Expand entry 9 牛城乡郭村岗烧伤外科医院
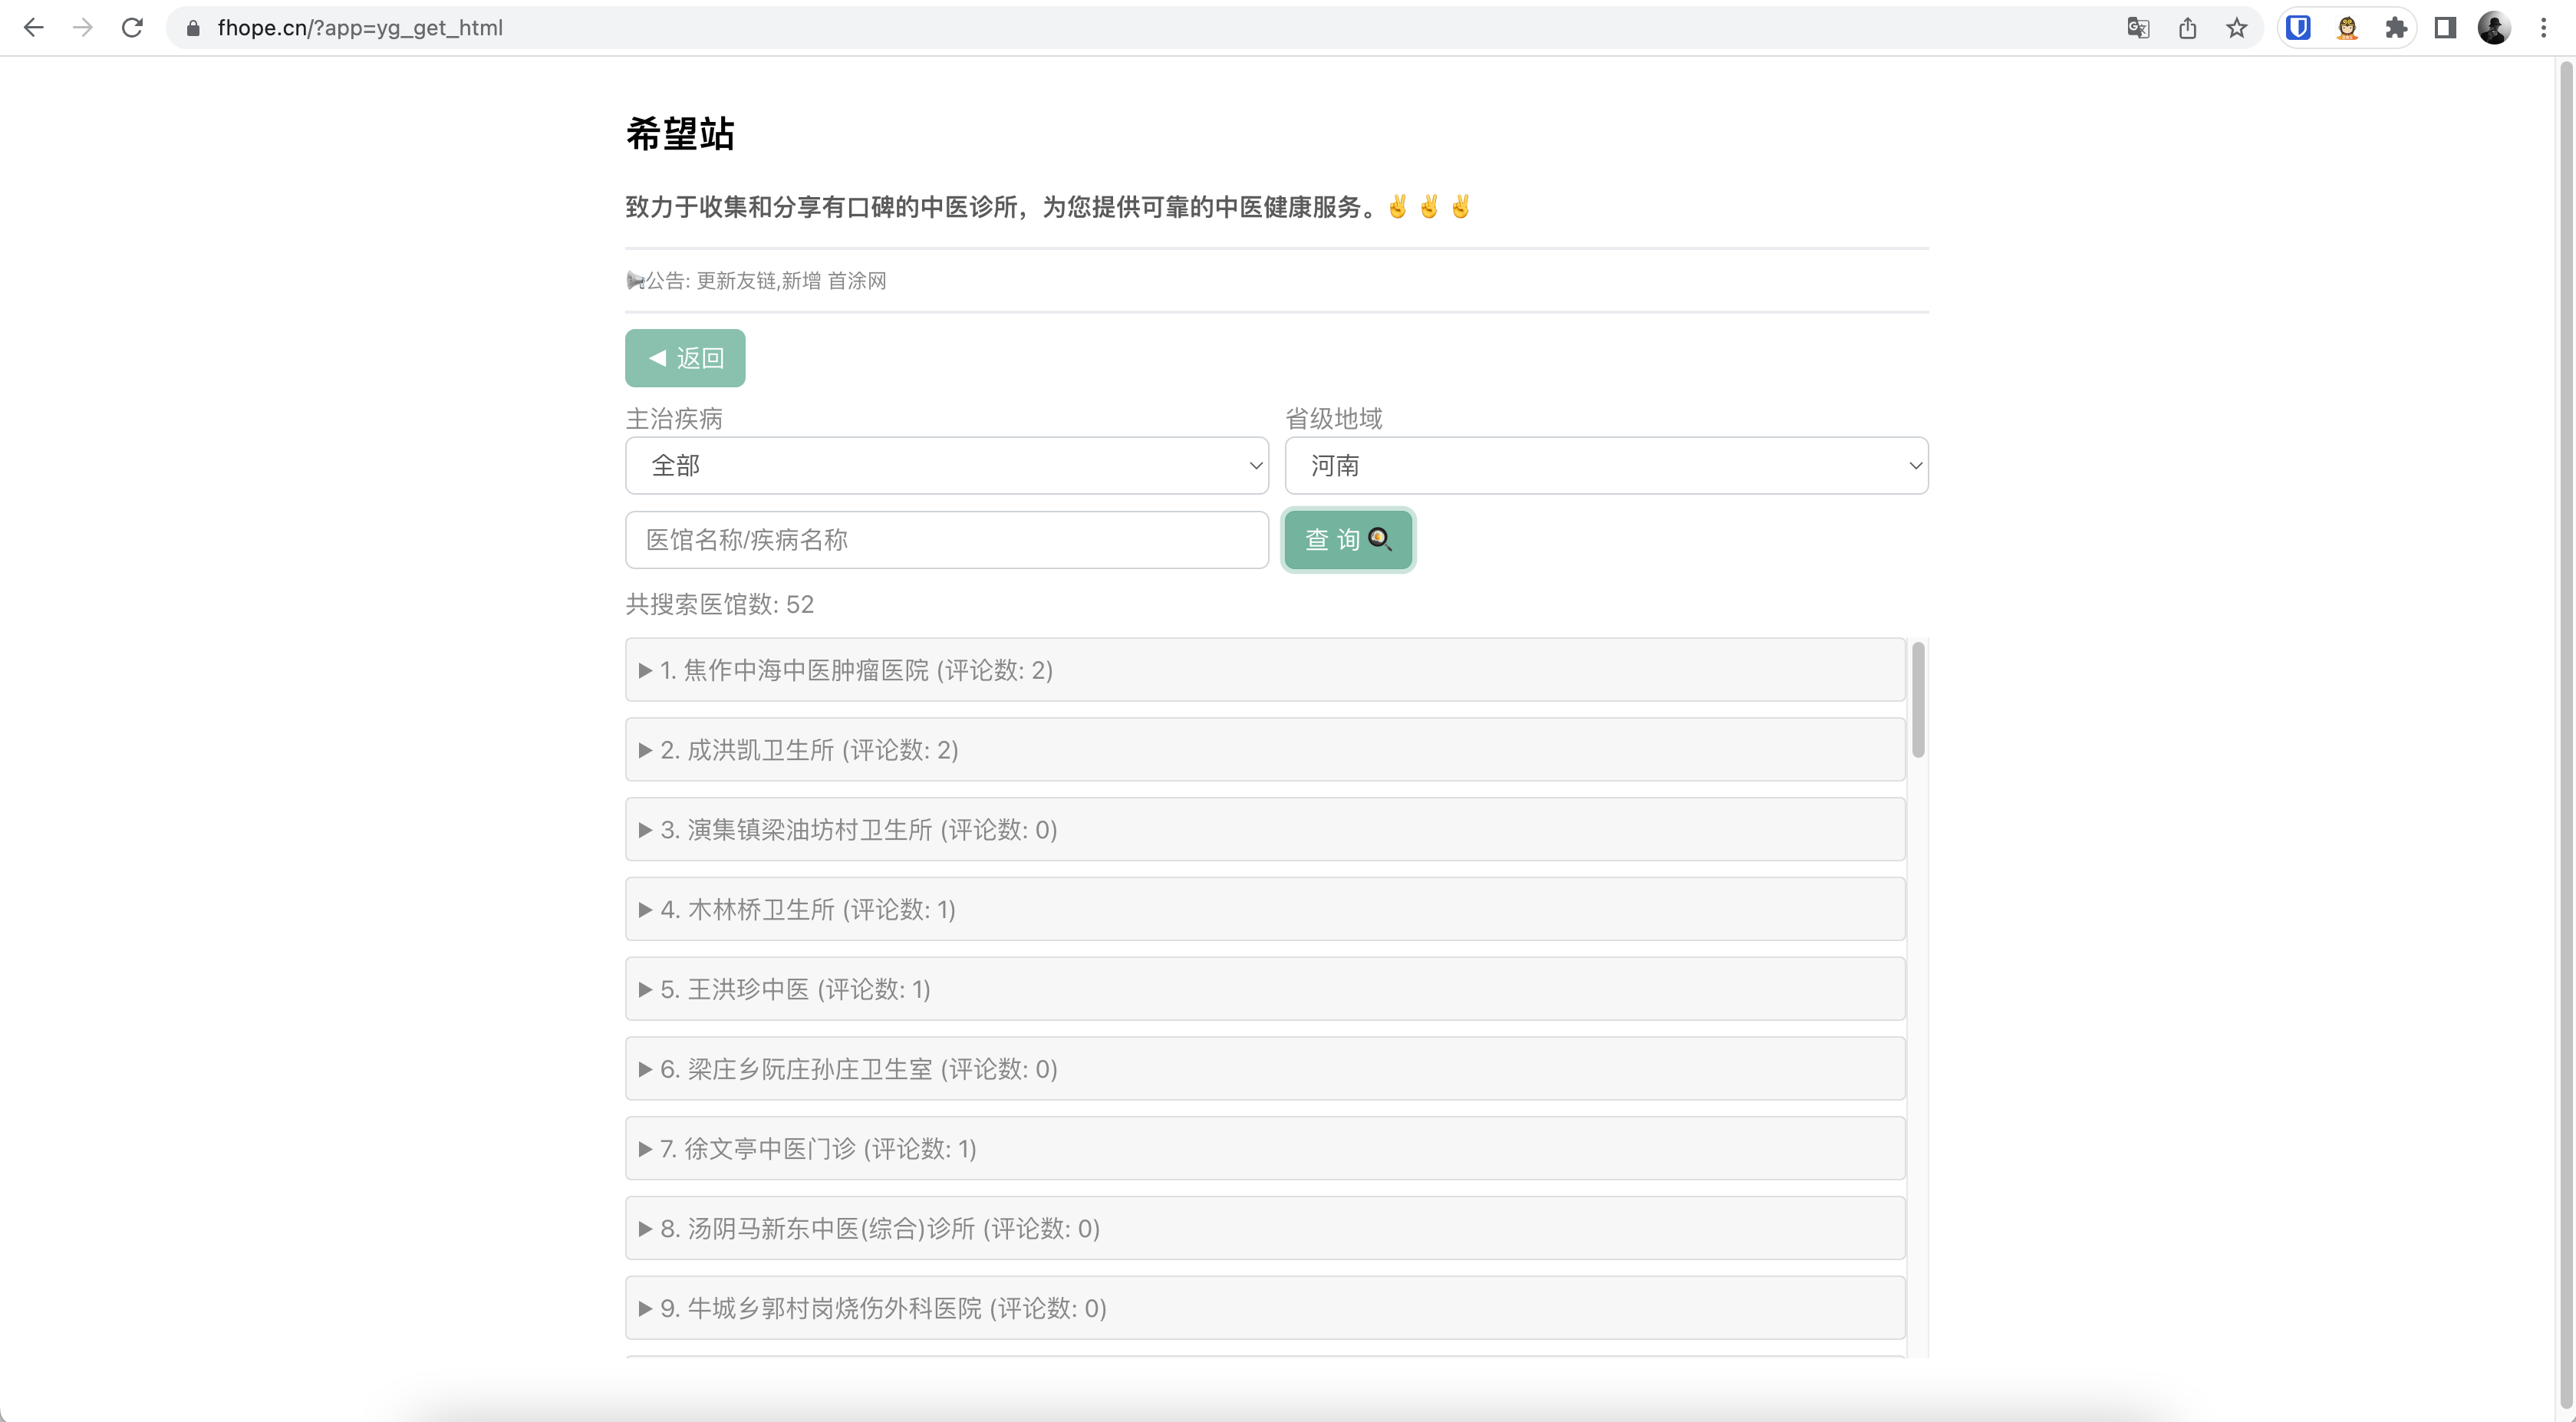Viewport: 2576px width, 1422px height. (1265, 1308)
